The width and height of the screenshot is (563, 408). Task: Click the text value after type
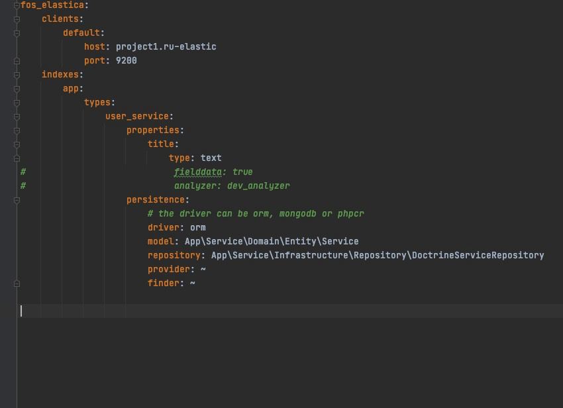point(211,158)
